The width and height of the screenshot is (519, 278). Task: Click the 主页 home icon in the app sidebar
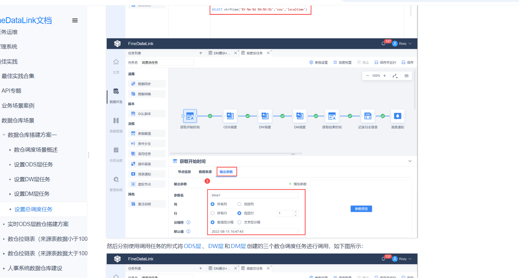116,62
